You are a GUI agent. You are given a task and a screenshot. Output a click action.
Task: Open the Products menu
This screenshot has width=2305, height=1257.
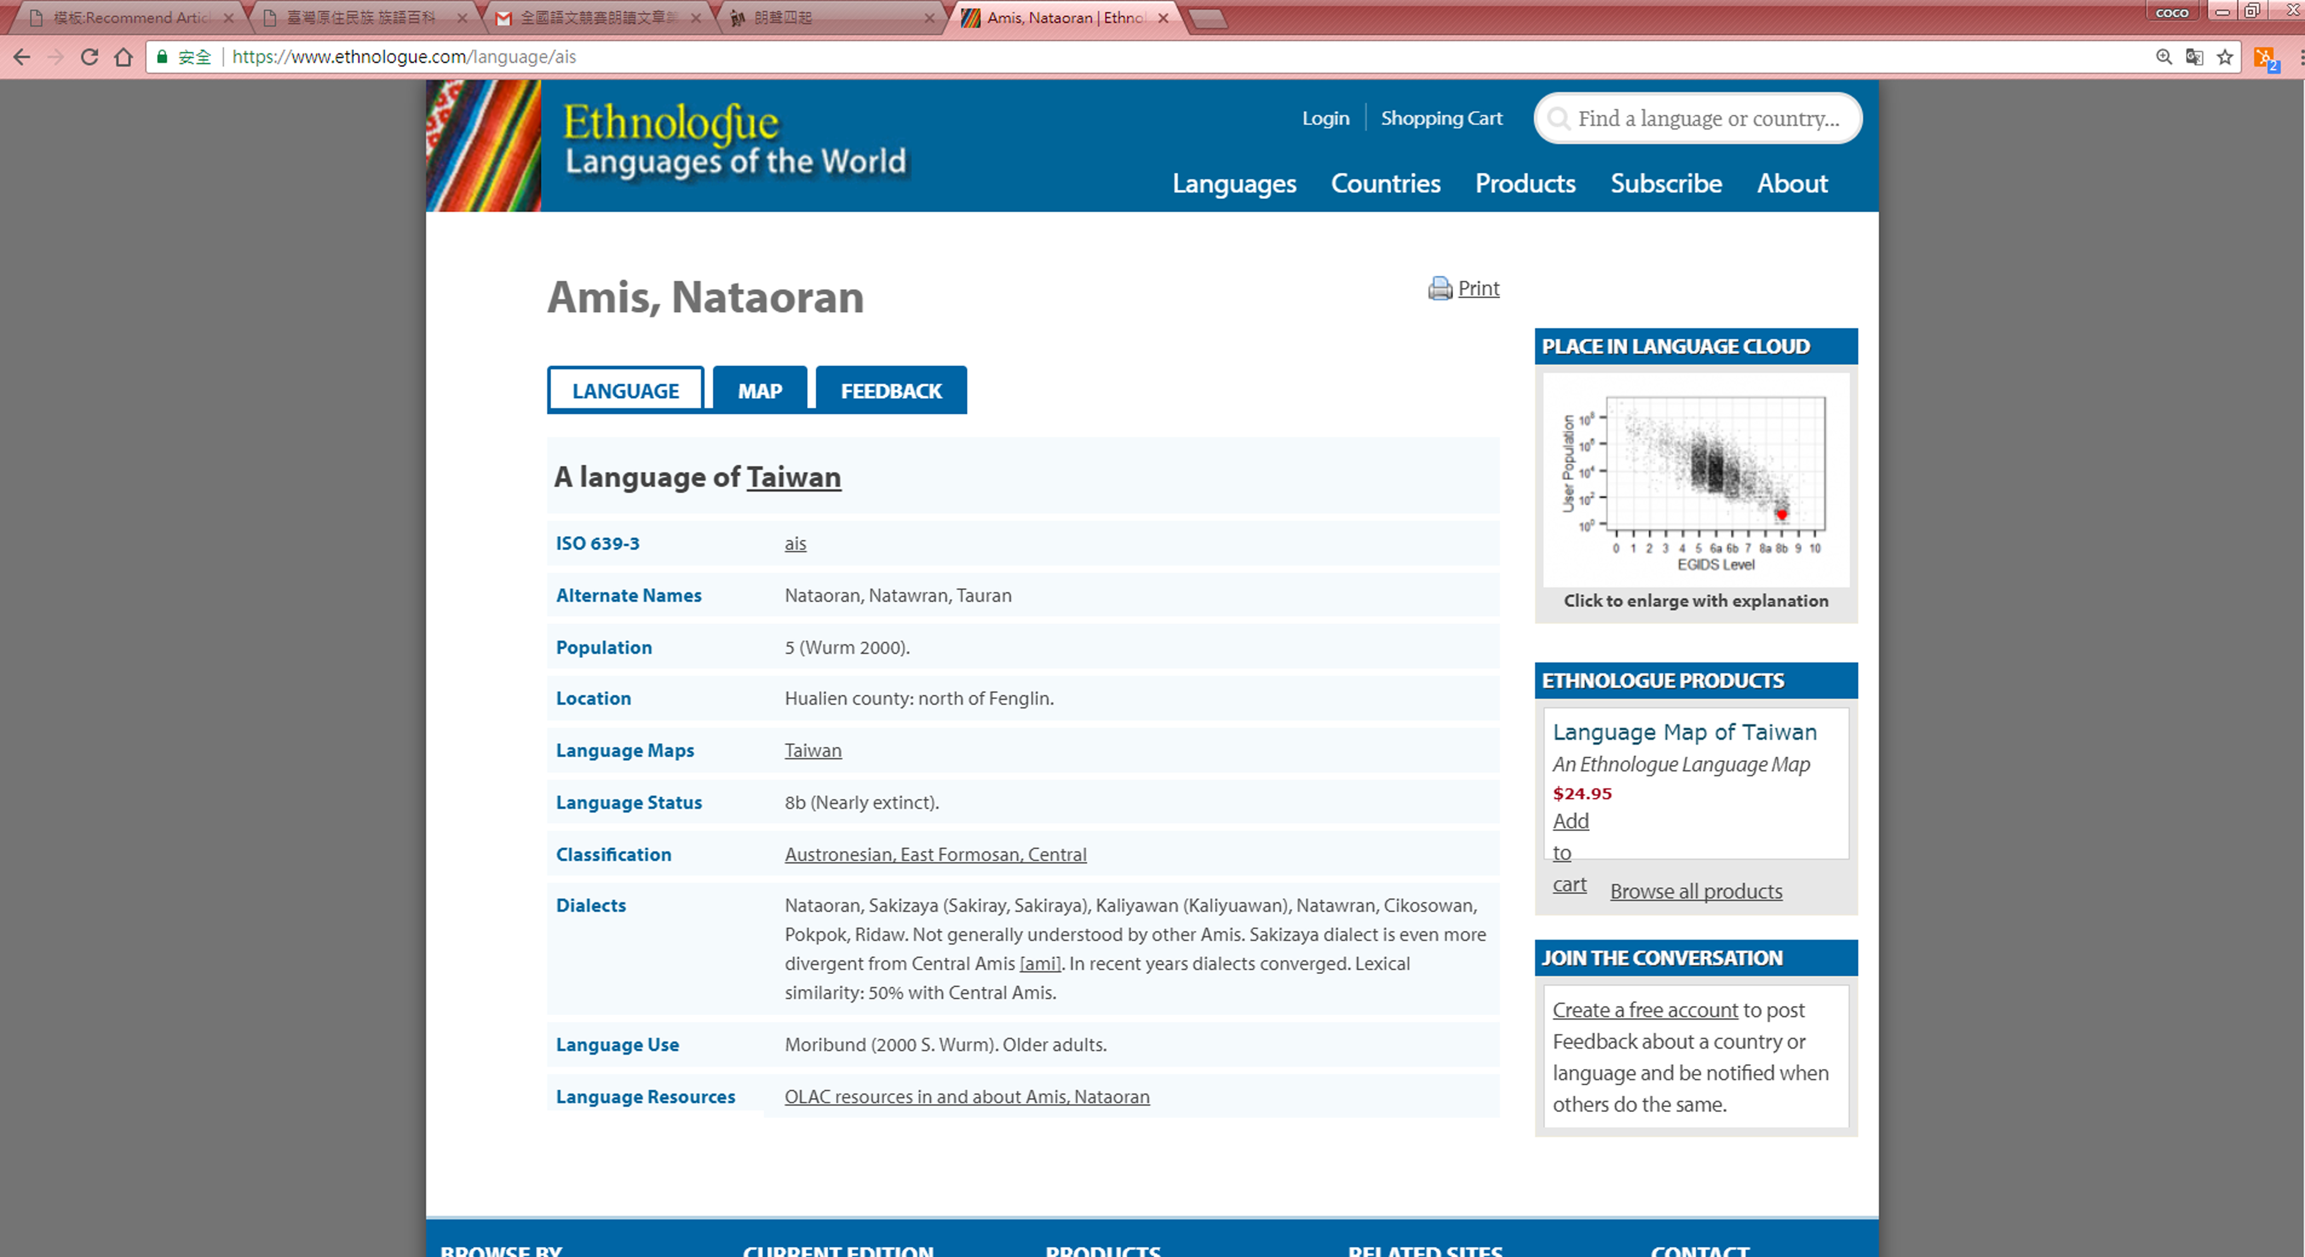[x=1525, y=184]
